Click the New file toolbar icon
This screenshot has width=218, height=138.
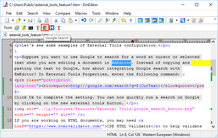(x=7, y=21)
